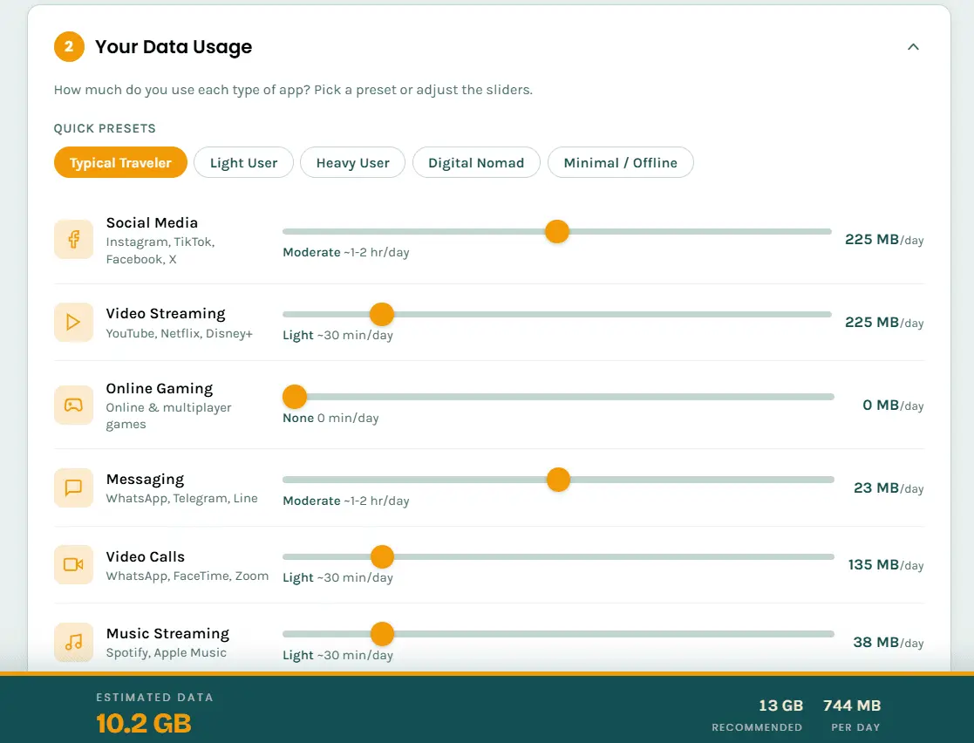Click 'Online & multiplayer games' text
974x743 pixels.
168,416
